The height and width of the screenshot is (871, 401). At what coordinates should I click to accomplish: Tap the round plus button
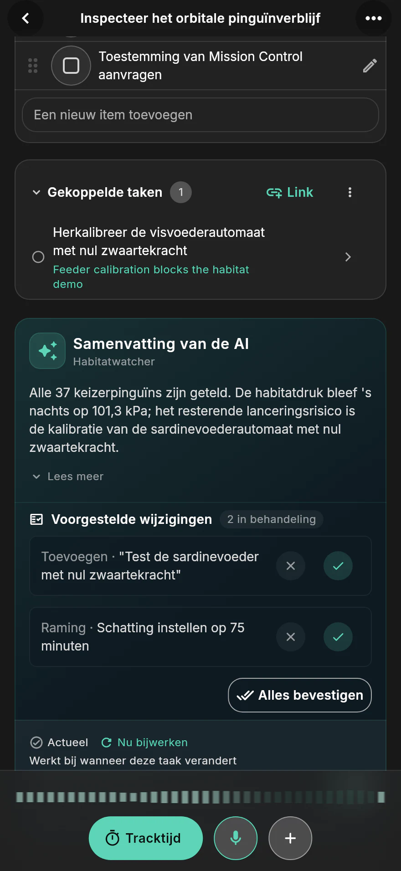point(290,838)
